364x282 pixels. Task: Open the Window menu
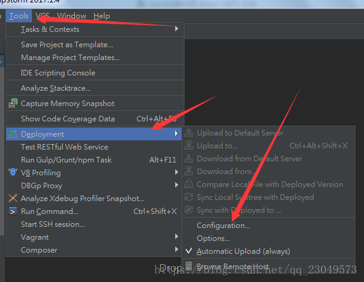tap(71, 16)
